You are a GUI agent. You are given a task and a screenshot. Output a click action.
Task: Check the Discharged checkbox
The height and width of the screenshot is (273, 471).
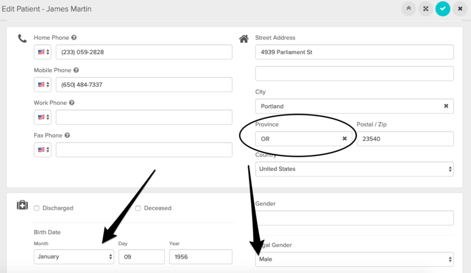pos(37,208)
